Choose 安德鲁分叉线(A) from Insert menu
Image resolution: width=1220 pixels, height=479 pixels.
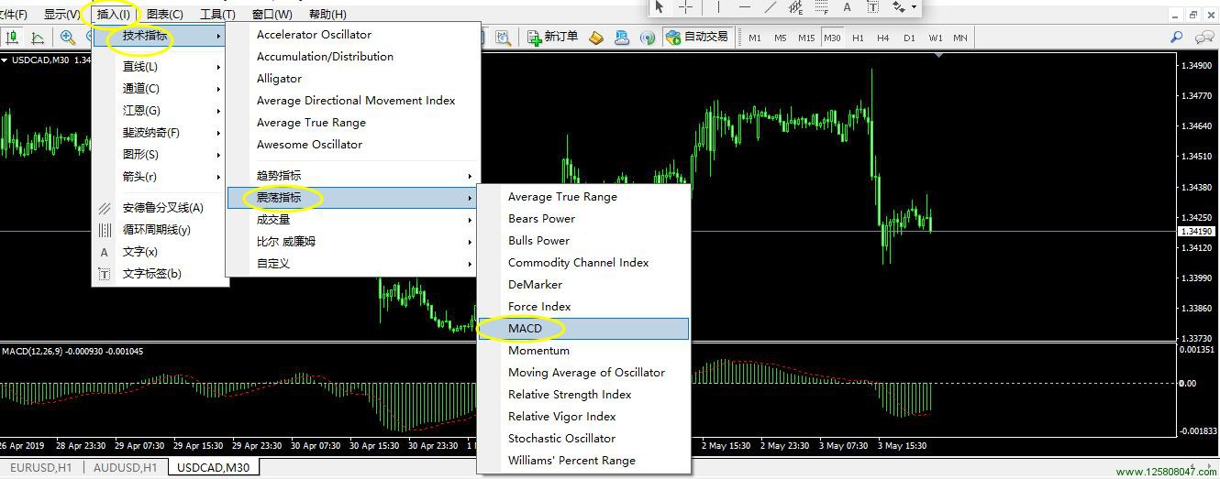click(x=160, y=208)
